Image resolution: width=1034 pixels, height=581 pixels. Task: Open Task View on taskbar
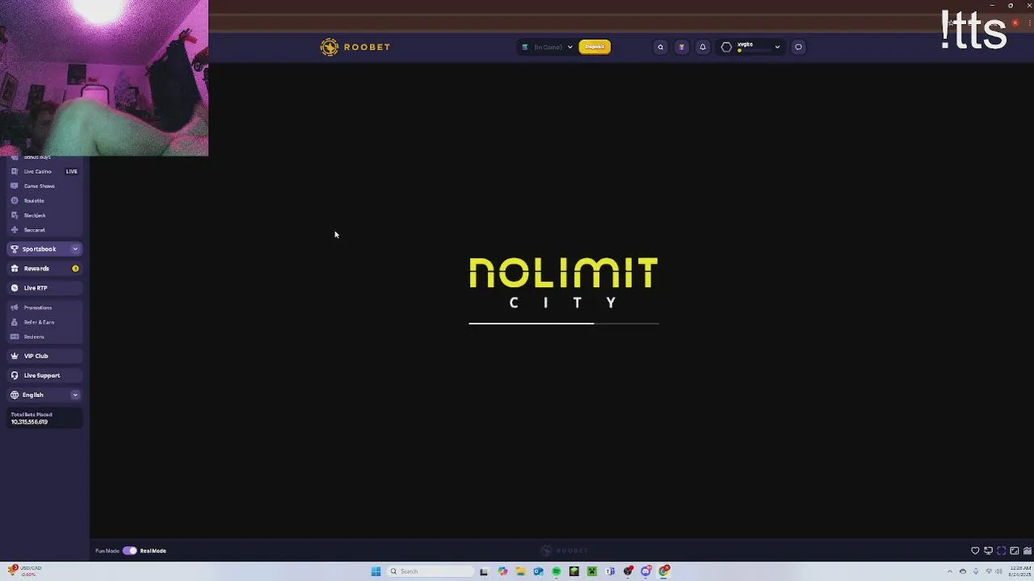point(484,571)
